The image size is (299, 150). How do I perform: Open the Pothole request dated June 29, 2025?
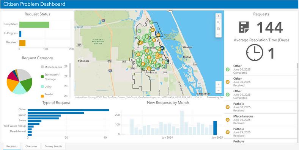[260, 132]
